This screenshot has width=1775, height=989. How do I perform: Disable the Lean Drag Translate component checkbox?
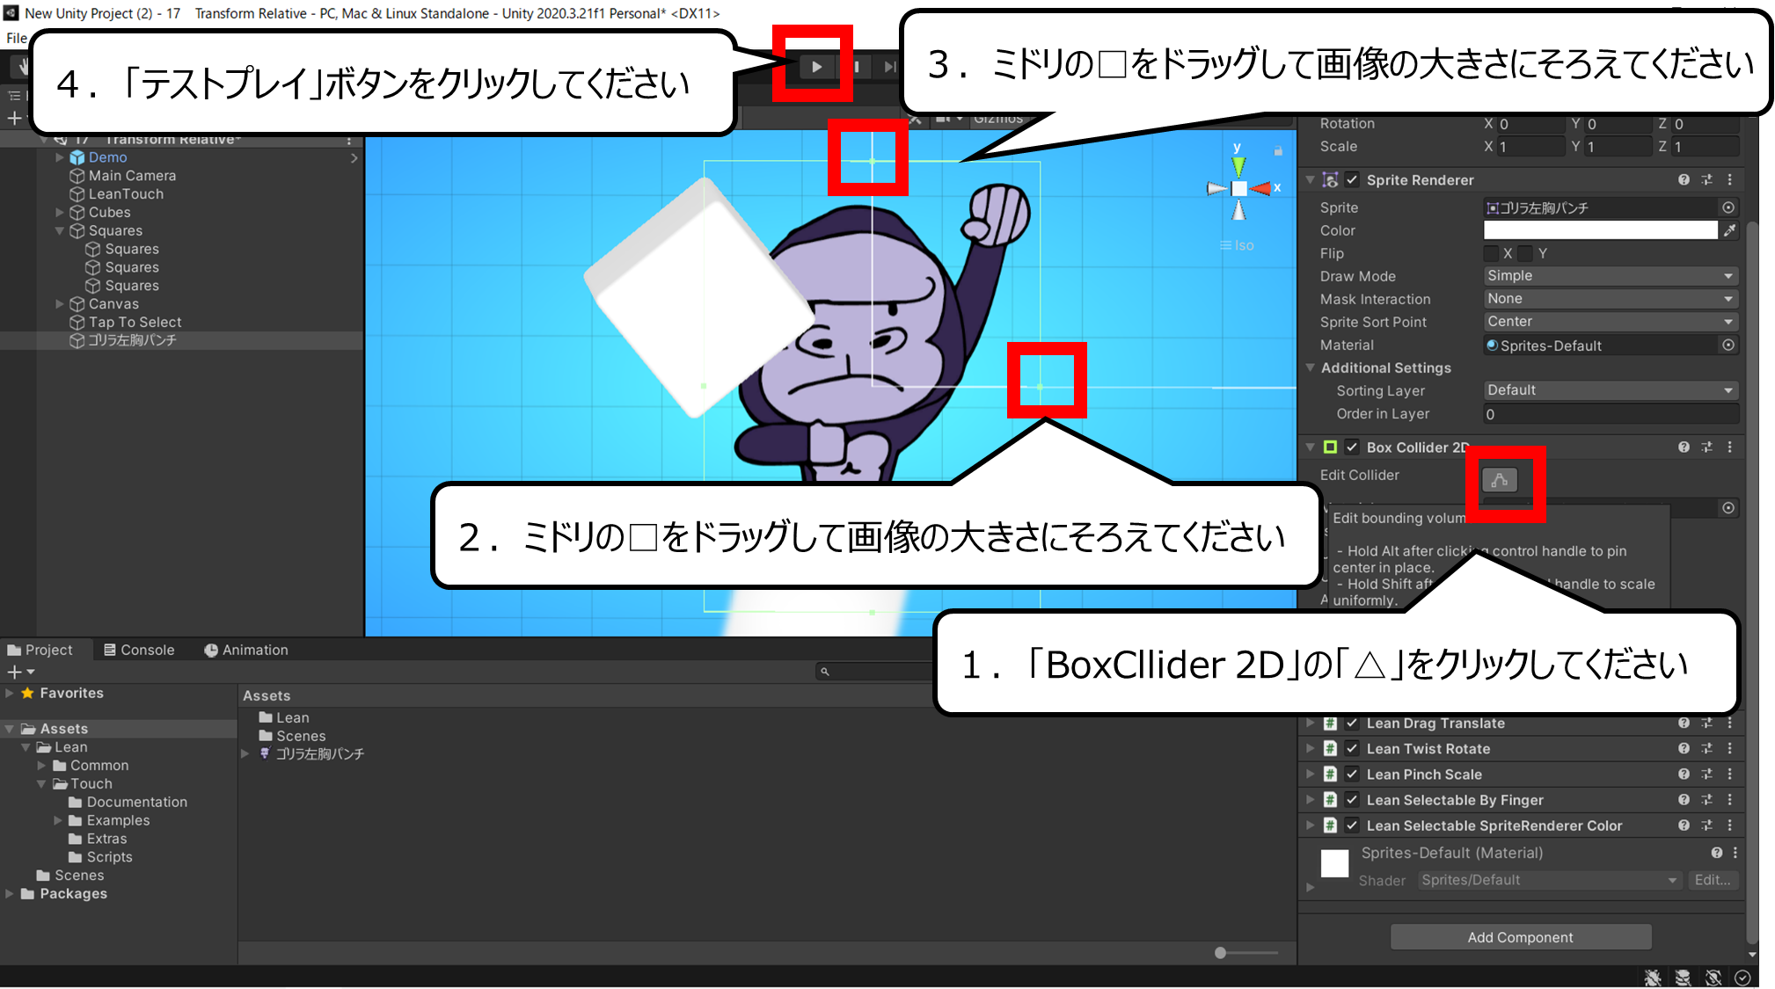(x=1352, y=723)
